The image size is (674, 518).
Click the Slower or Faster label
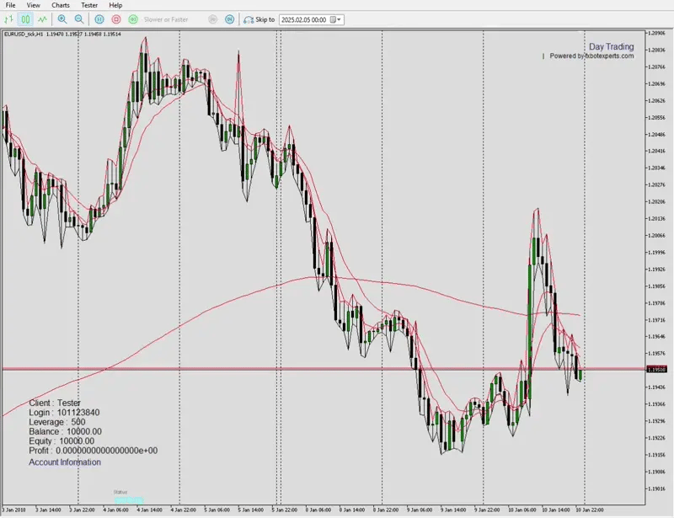(166, 19)
